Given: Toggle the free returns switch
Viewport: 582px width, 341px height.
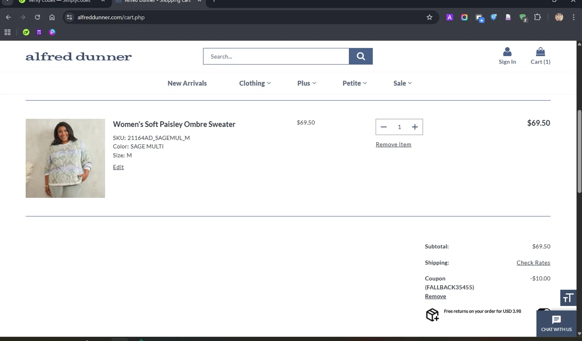Looking at the screenshot, I should [544, 310].
